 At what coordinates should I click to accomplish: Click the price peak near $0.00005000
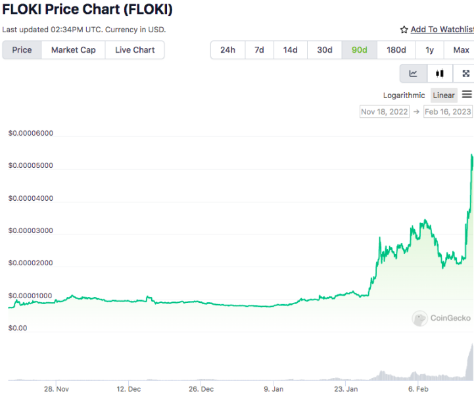coord(472,156)
